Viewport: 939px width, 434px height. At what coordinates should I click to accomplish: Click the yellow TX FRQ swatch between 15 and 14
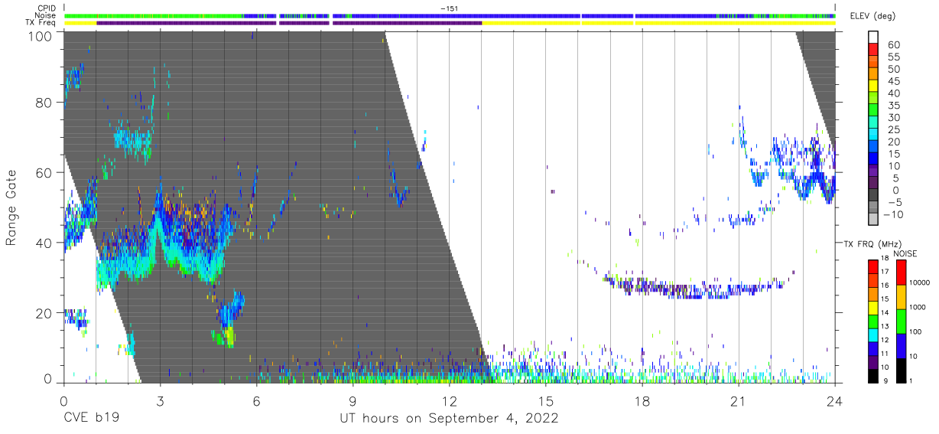pos(873,307)
